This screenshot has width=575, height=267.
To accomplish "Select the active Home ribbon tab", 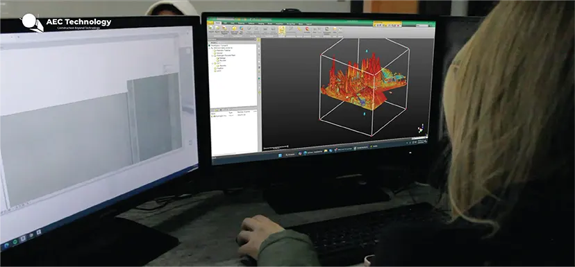I will point(218,23).
